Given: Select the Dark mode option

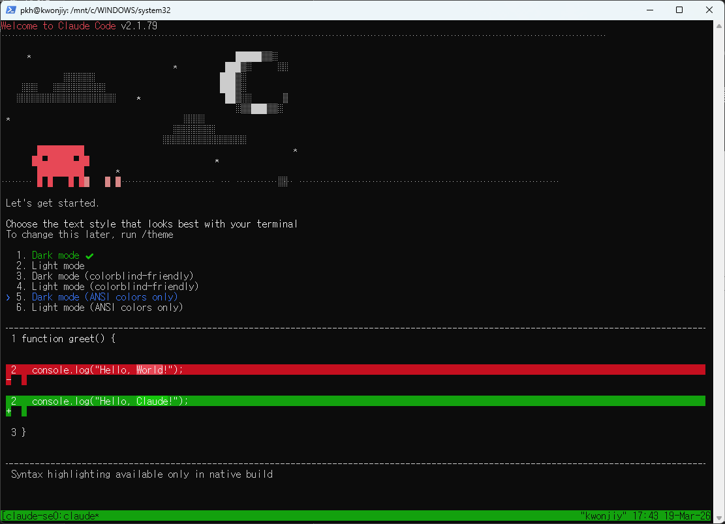Looking at the screenshot, I should (x=55, y=255).
